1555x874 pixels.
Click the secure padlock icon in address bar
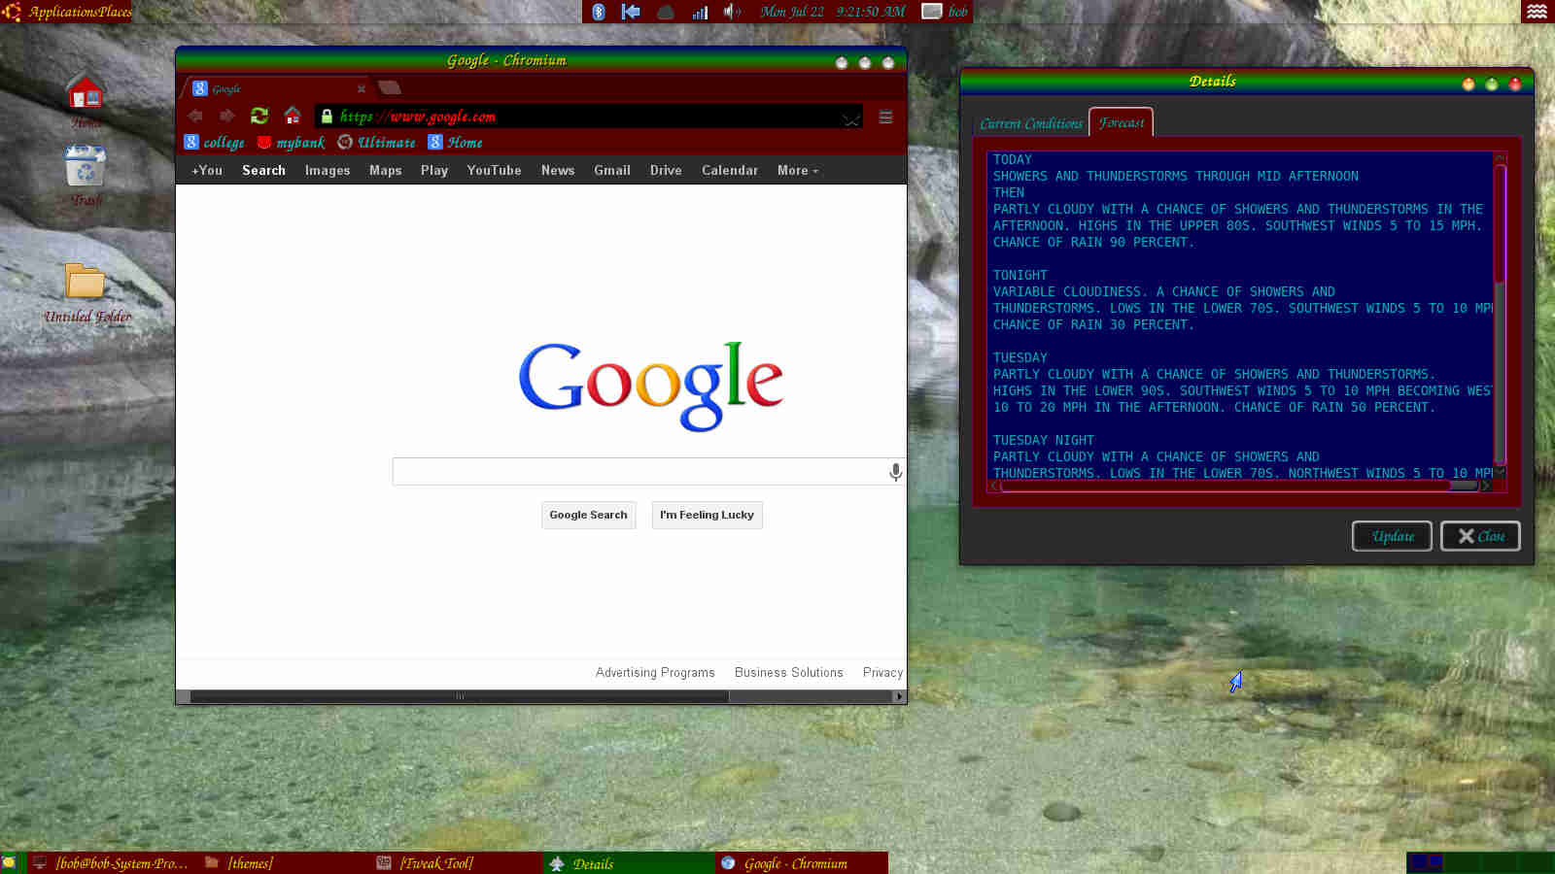pyautogui.click(x=327, y=117)
